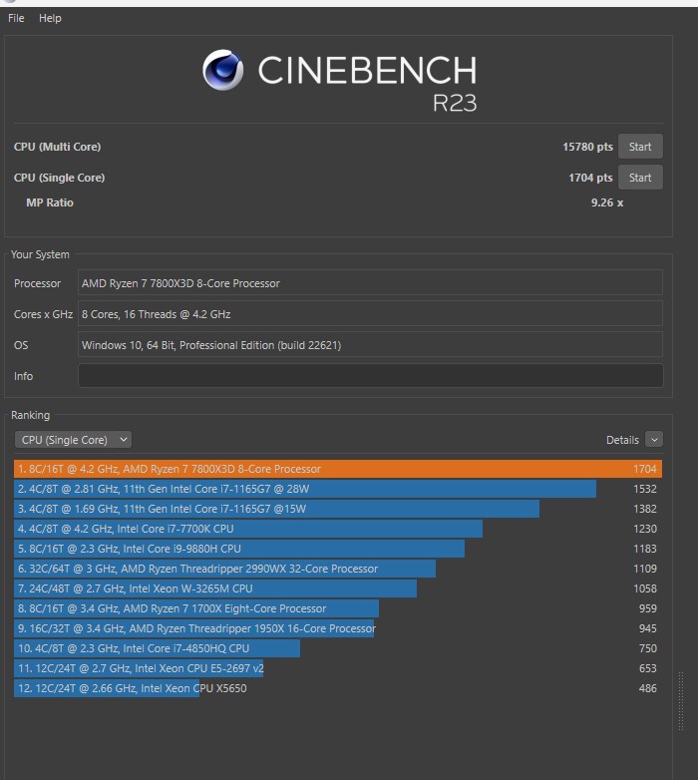Screen dimensions: 698x780
Task: Select ranking row Intel Core i9-9880H CPU
Action: pos(338,549)
